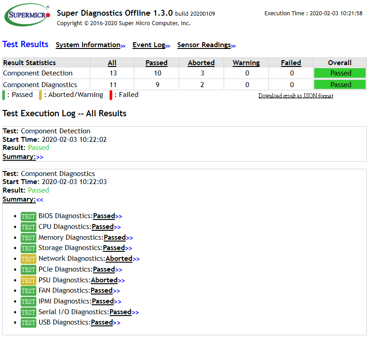
Task: Click the green TEST badge beside Memory Diagnostics
Action: pyautogui.click(x=28, y=238)
